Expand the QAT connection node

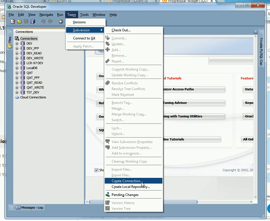pyautogui.click(x=17, y=73)
